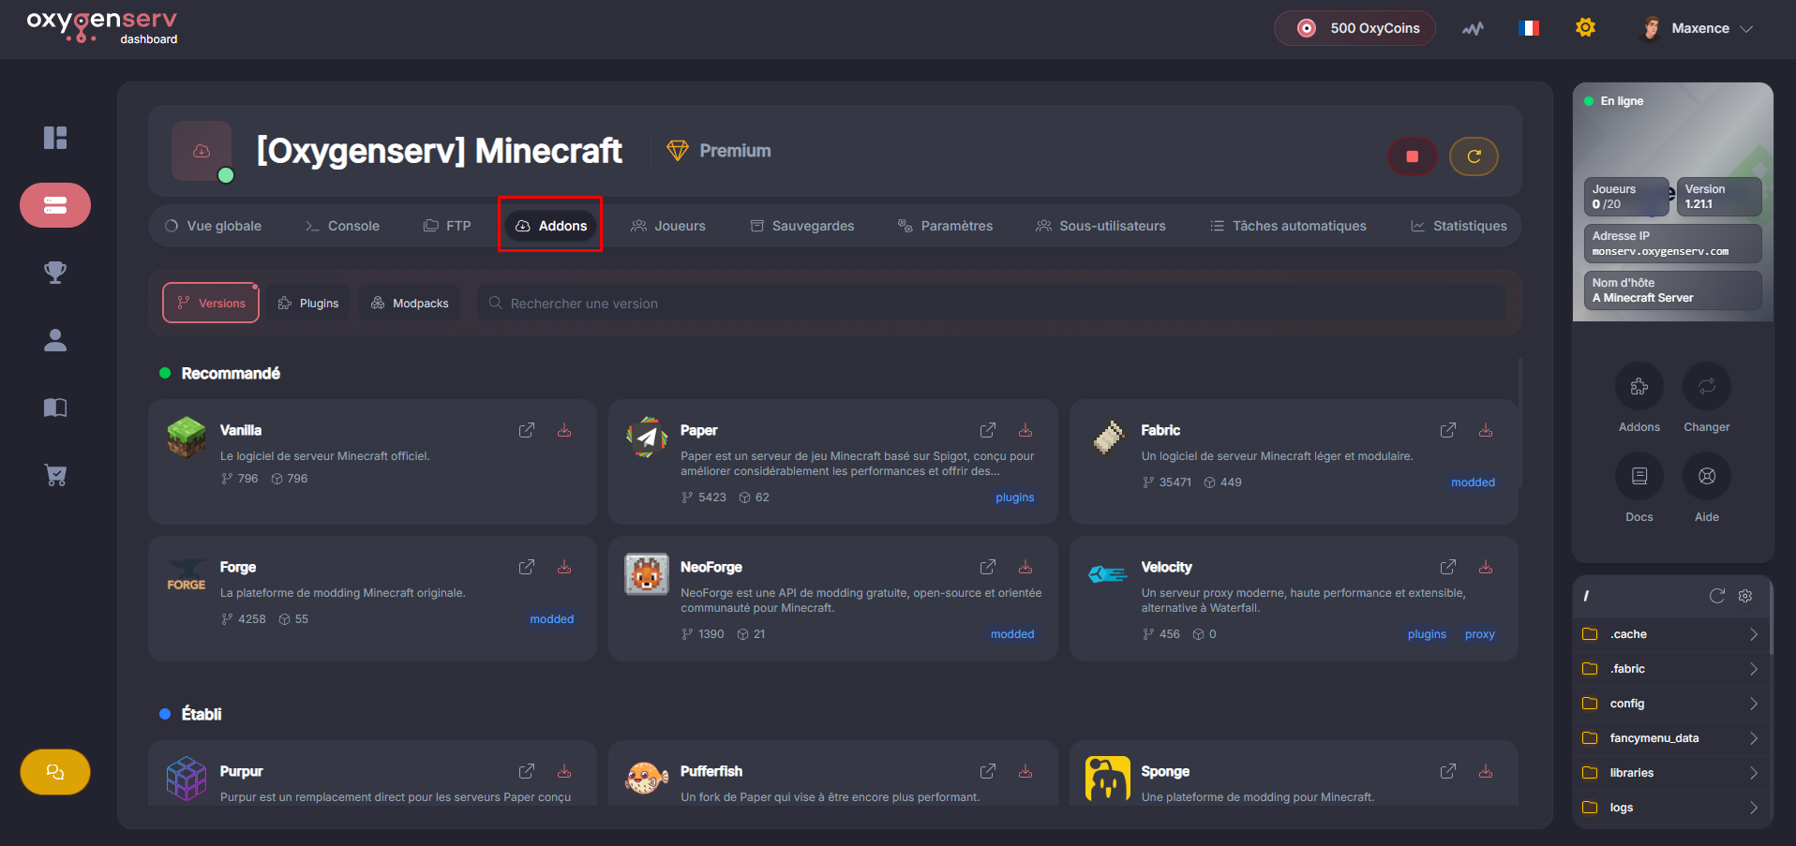Click the yellow restart server icon
Screen dimensions: 1796x846
(x=1474, y=156)
